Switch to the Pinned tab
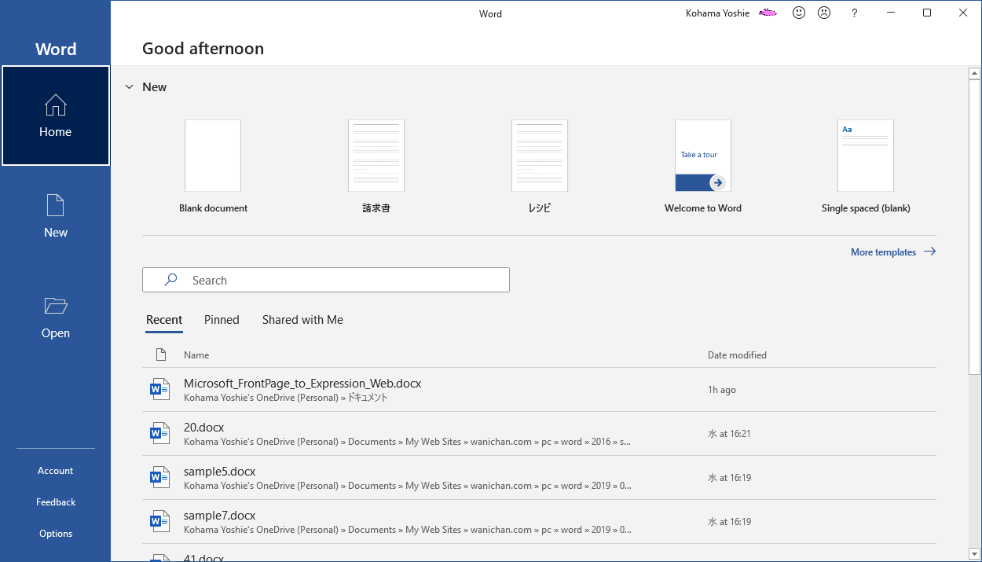This screenshot has height=562, width=982. pyautogui.click(x=222, y=320)
